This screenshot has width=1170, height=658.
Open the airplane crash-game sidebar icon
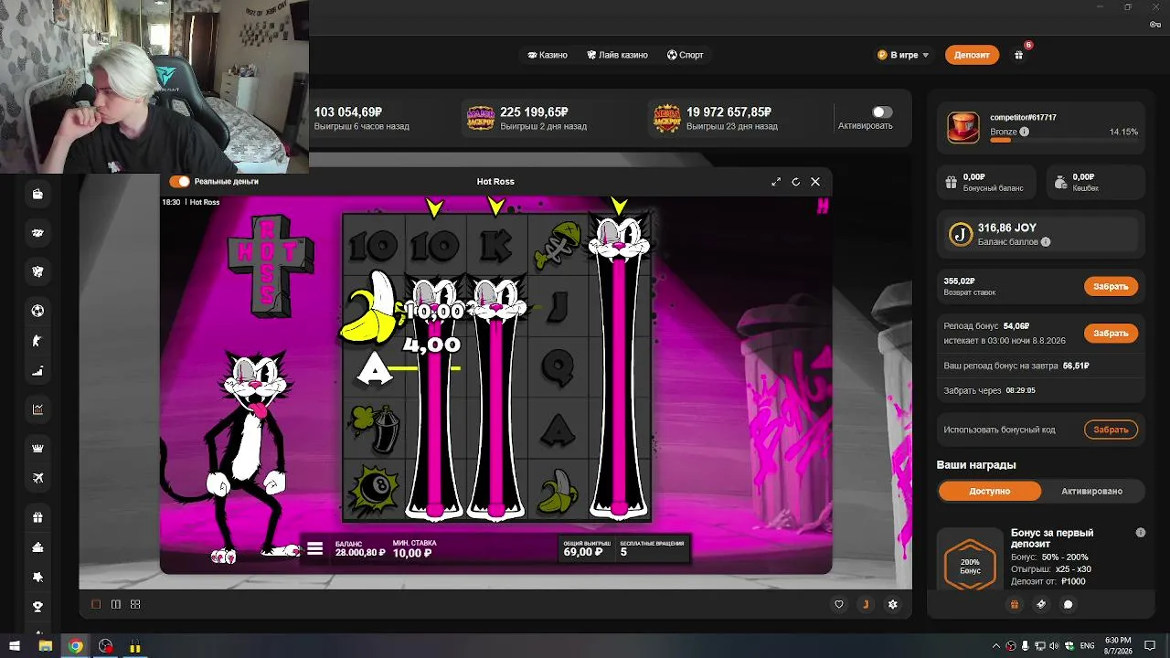(x=37, y=478)
